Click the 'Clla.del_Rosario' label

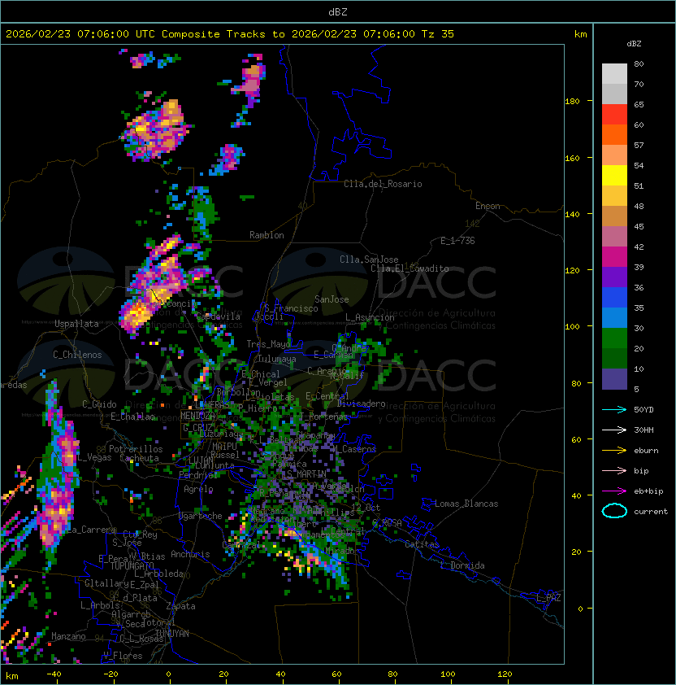383,184
